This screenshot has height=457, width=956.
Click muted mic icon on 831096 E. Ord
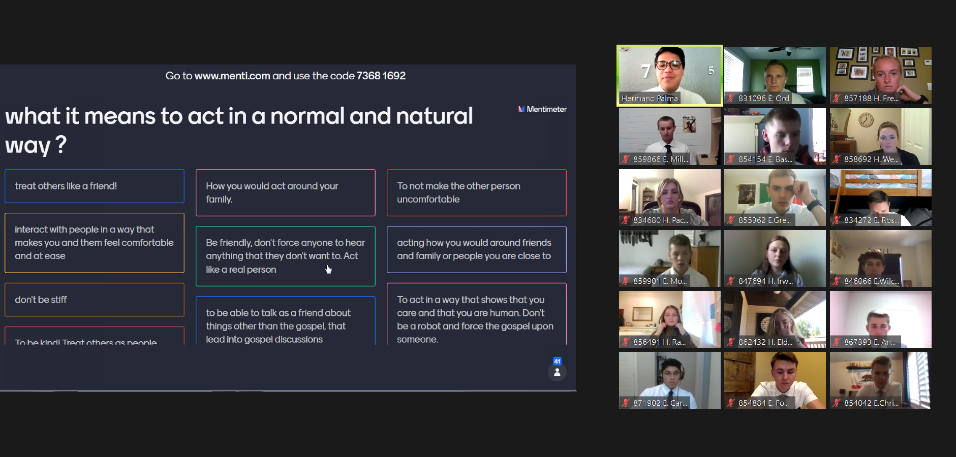tap(731, 99)
